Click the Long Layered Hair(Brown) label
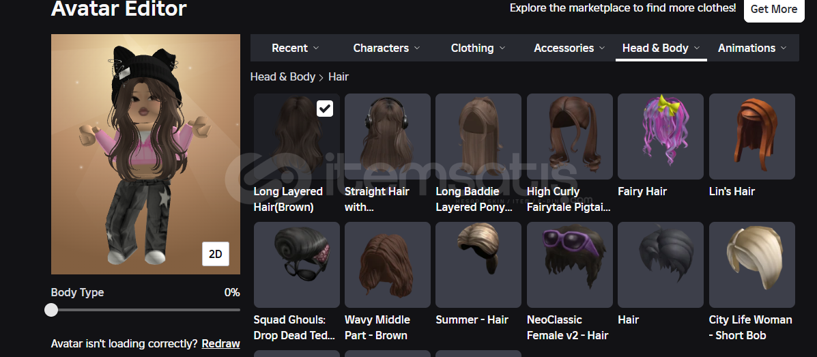Image resolution: width=817 pixels, height=357 pixels. tap(288, 199)
